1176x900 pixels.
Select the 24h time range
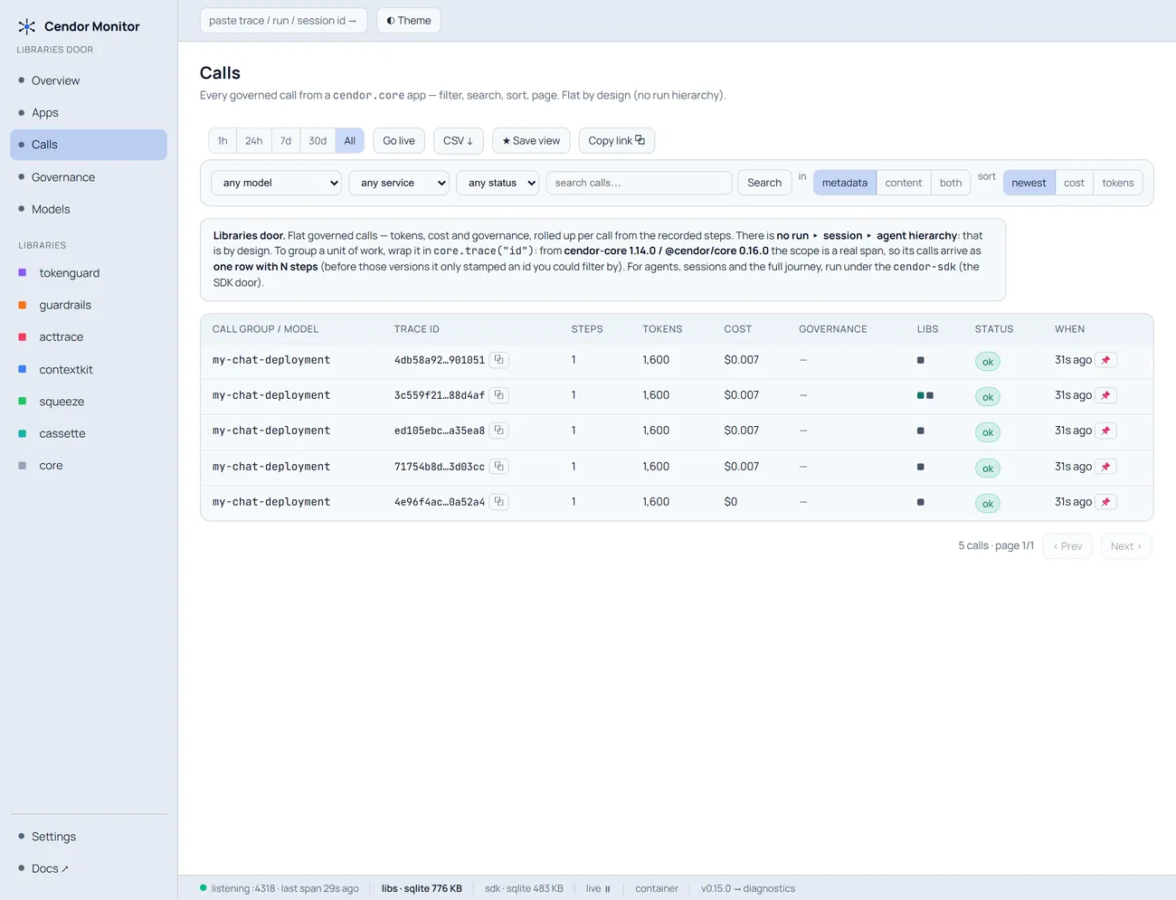point(254,140)
